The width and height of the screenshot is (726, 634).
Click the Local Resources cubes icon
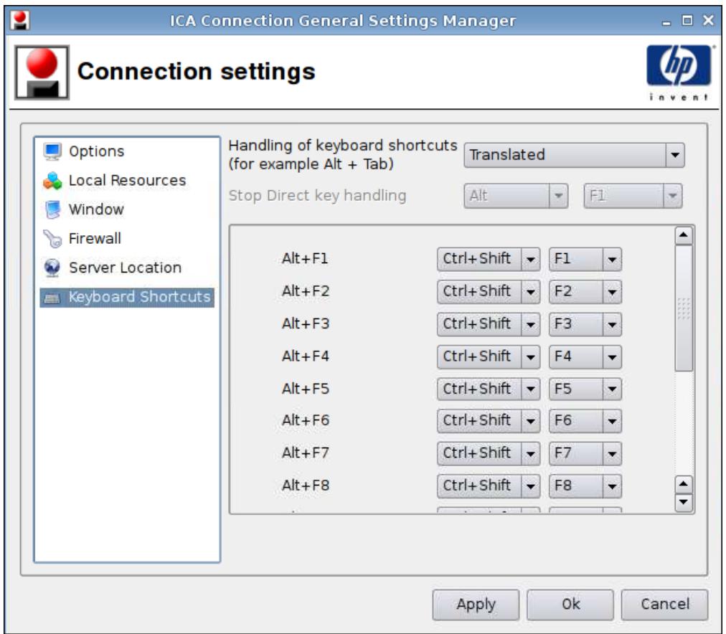pos(52,181)
